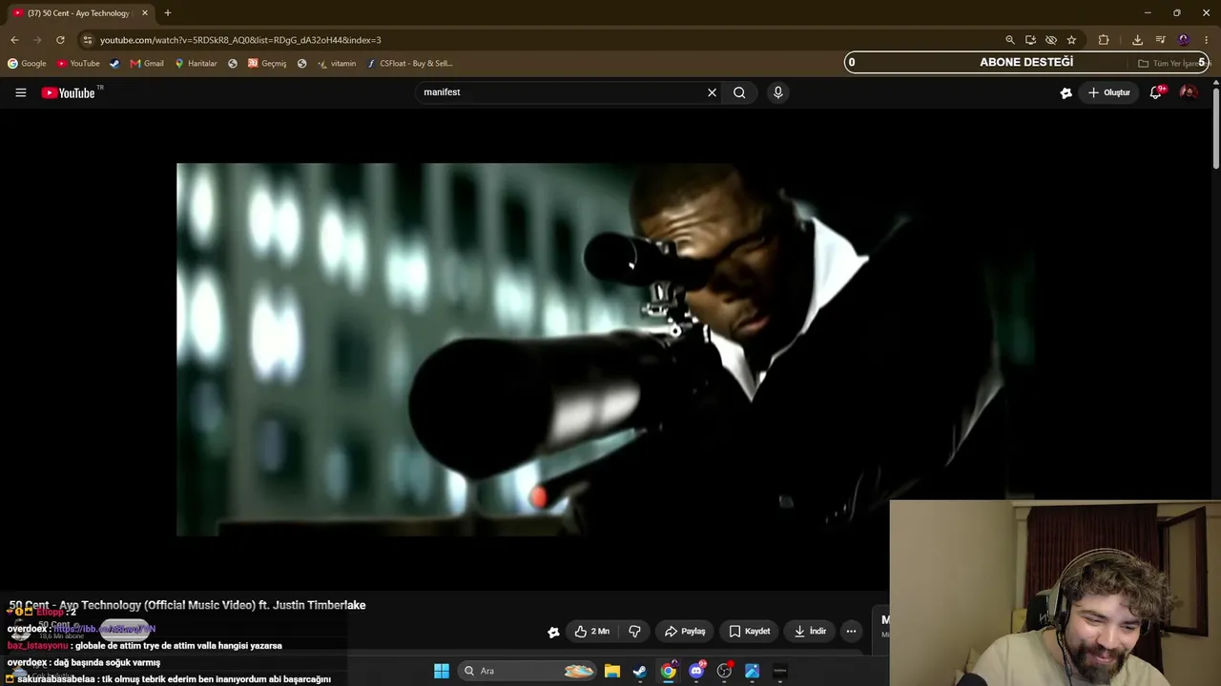The height and width of the screenshot is (686, 1221).
Task: Bookmark this page with the star icon
Action: click(1071, 40)
